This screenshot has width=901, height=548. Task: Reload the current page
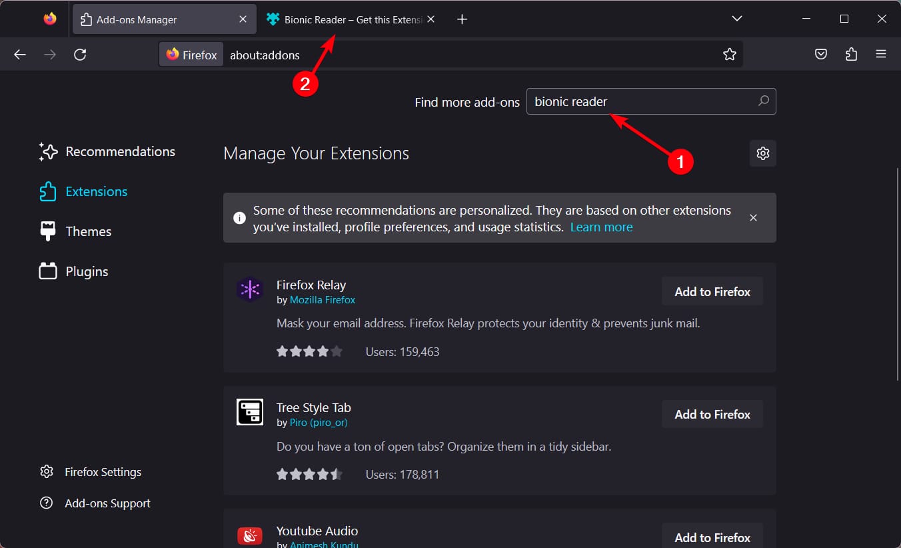80,55
